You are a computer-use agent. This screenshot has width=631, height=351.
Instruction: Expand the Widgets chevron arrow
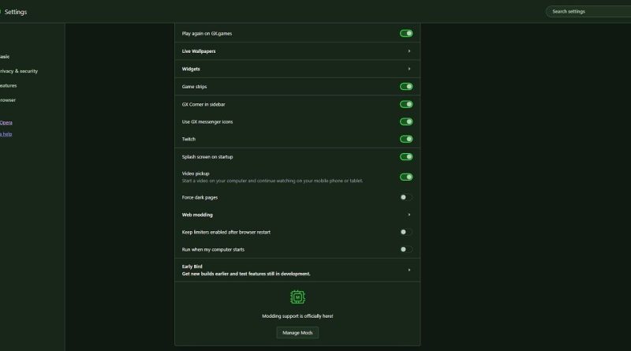[x=409, y=69]
